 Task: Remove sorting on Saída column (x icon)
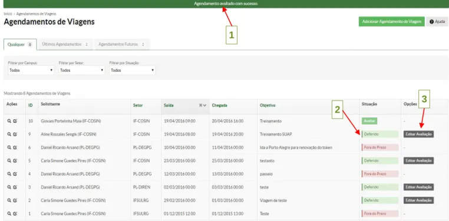tap(200, 105)
